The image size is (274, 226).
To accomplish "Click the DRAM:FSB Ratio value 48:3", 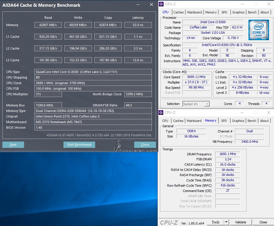I will click(x=138, y=105).
